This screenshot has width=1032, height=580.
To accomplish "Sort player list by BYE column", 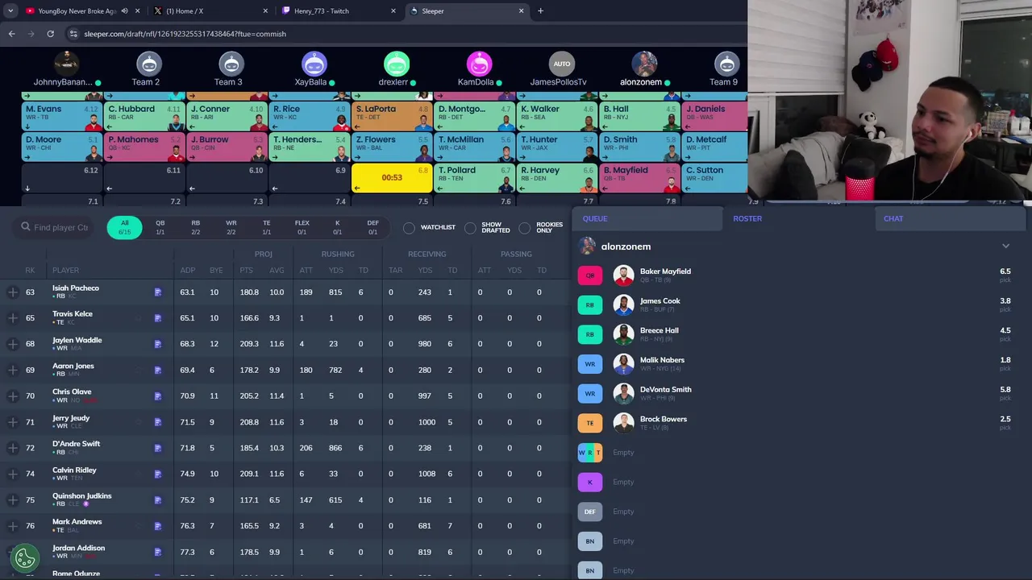I will [x=215, y=271].
